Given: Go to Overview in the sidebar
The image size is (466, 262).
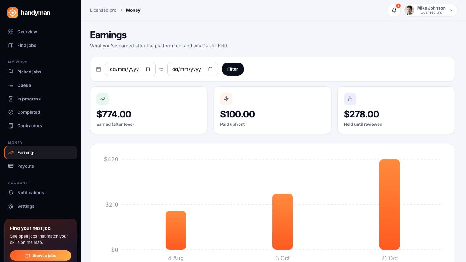Looking at the screenshot, I should tap(41, 32).
